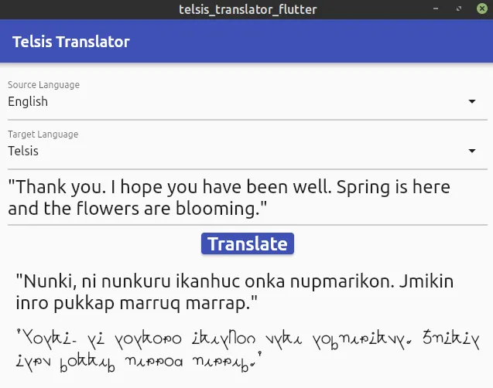
Task: Open the Target Language dropdown arrow
Action: [471, 151]
